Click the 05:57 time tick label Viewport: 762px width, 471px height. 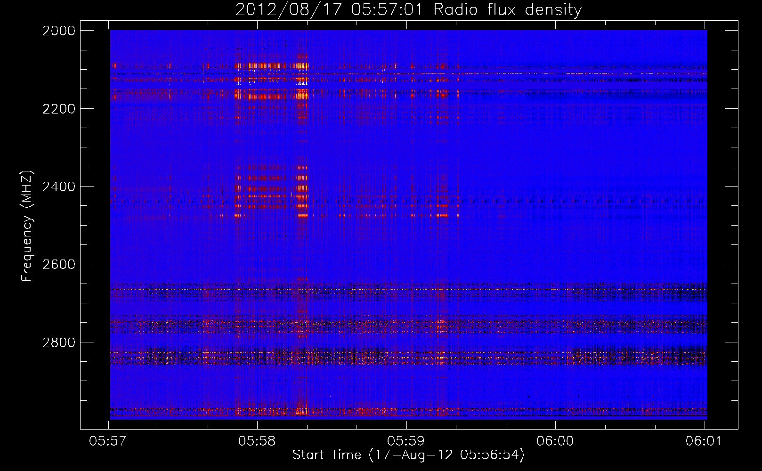click(108, 441)
